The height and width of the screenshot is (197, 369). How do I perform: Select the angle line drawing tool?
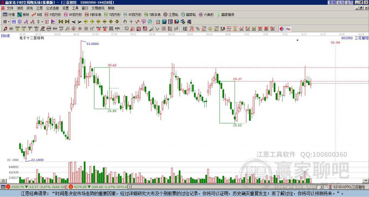coord(151,29)
